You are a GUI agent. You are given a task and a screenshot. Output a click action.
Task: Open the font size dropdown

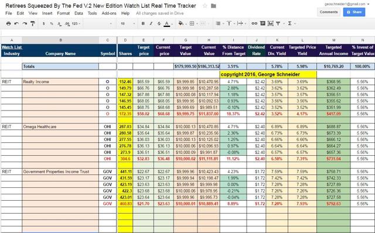pyautogui.click(x=128, y=23)
